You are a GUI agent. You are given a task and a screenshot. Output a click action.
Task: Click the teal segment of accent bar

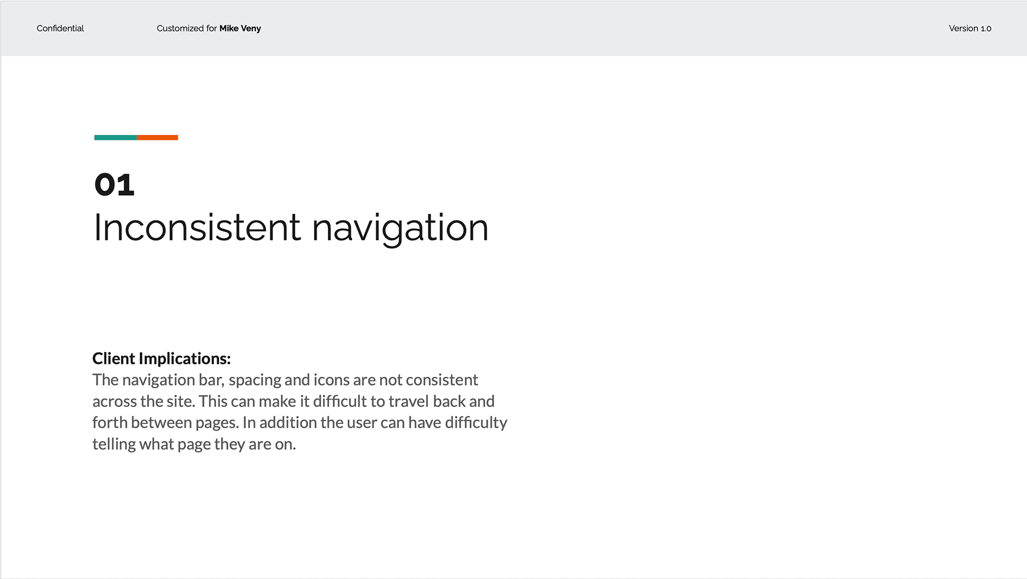tap(116, 137)
